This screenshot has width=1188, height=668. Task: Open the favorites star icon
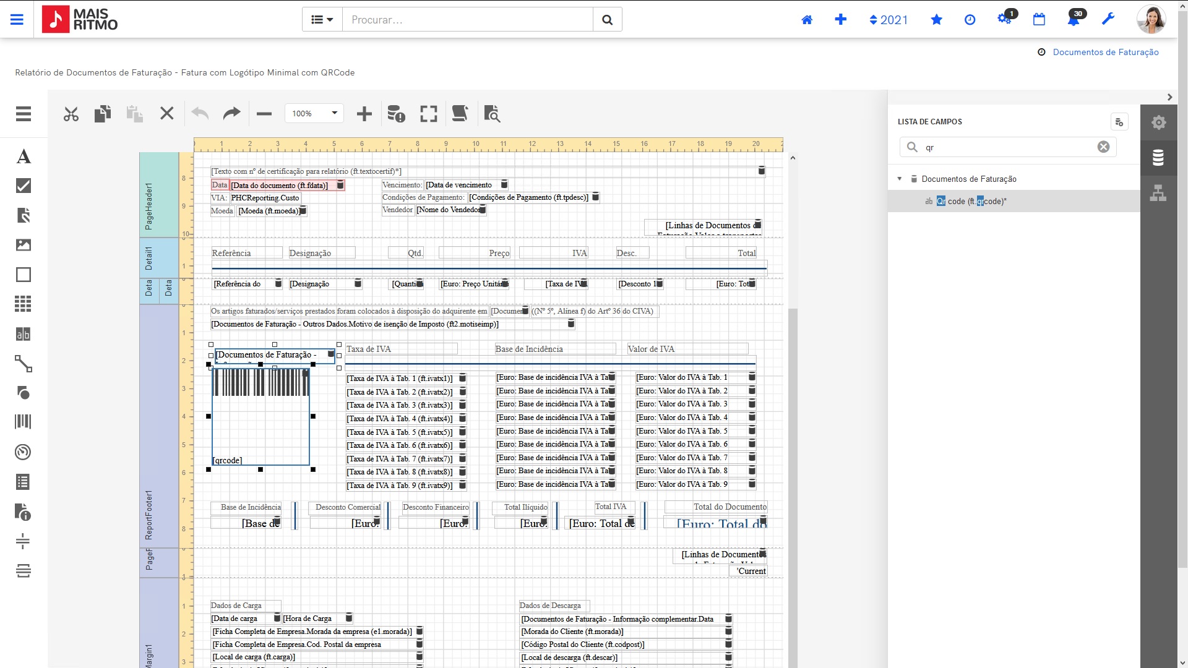pos(936,20)
